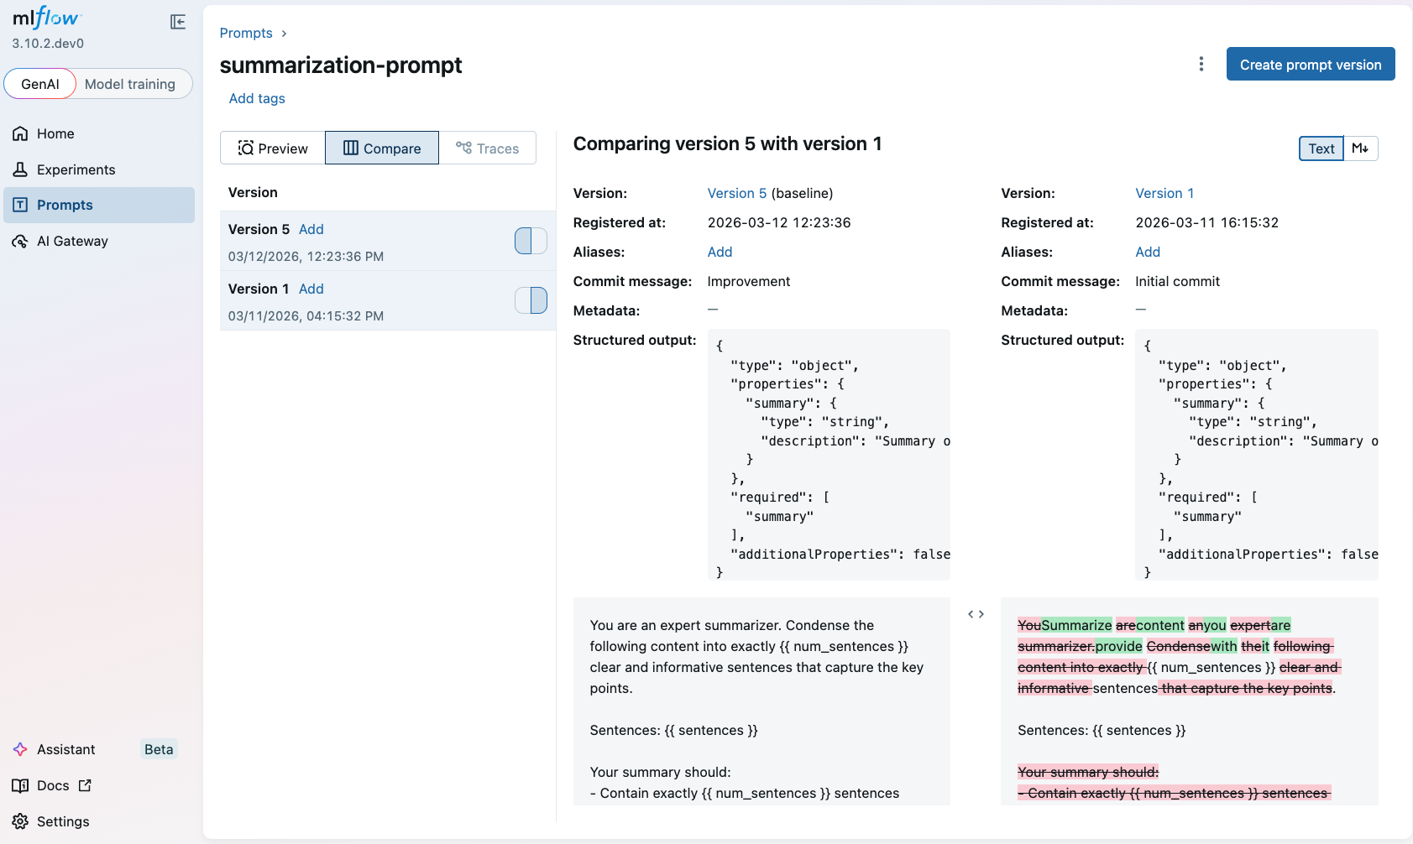Open the three-dot overflow menu

(1201, 64)
